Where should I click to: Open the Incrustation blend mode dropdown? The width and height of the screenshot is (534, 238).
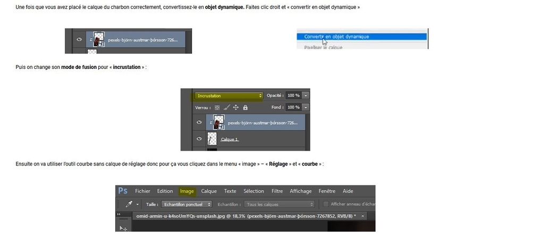[x=228, y=96]
